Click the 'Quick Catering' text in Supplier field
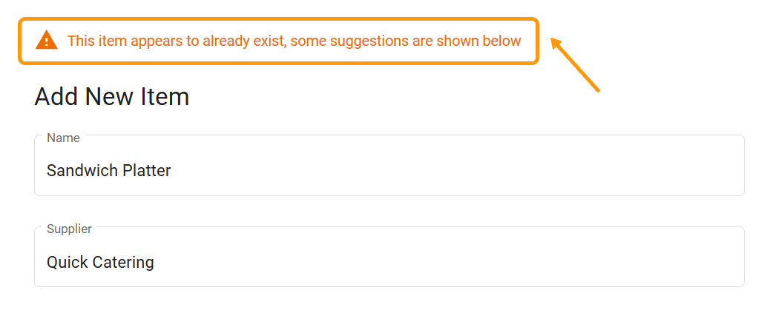The height and width of the screenshot is (310, 773). coord(100,263)
